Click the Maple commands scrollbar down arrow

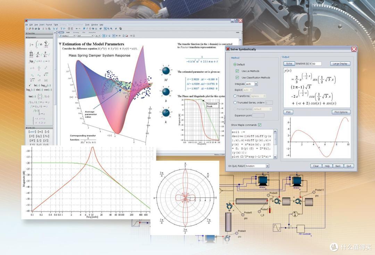click(x=275, y=157)
